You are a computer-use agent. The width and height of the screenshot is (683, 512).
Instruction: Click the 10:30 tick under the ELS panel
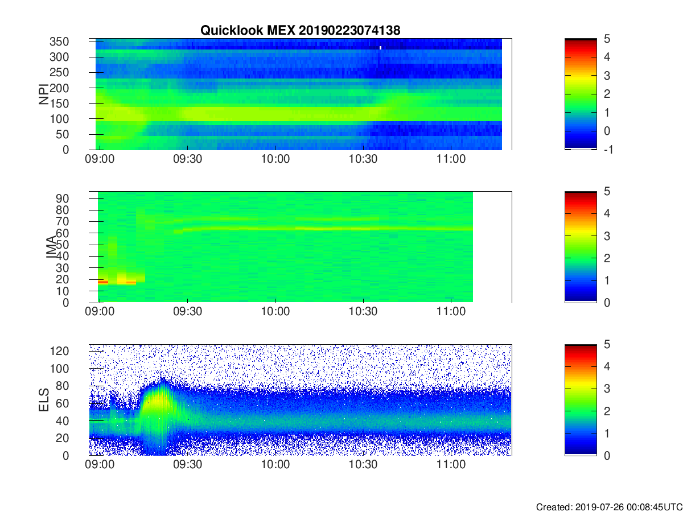point(363,465)
